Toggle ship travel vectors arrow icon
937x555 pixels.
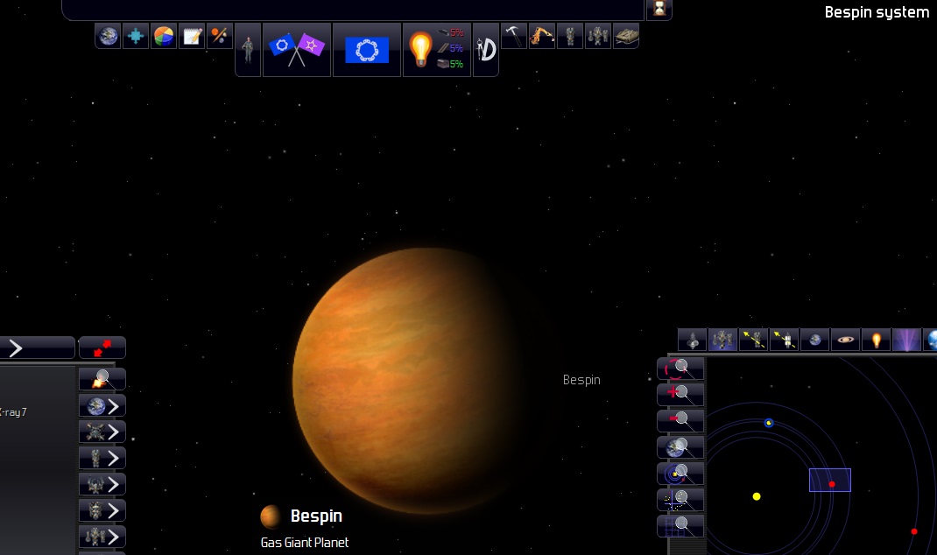[754, 340]
